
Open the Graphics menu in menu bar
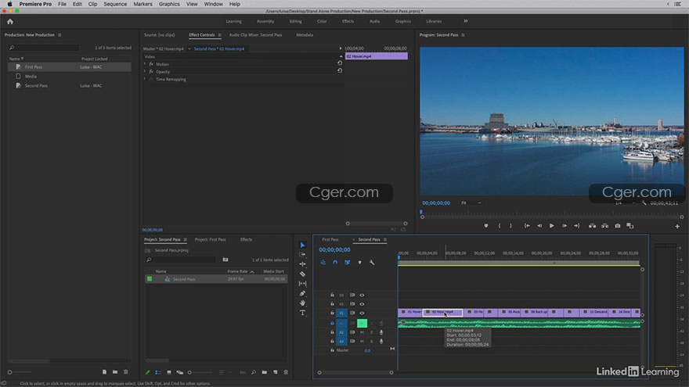click(x=169, y=4)
